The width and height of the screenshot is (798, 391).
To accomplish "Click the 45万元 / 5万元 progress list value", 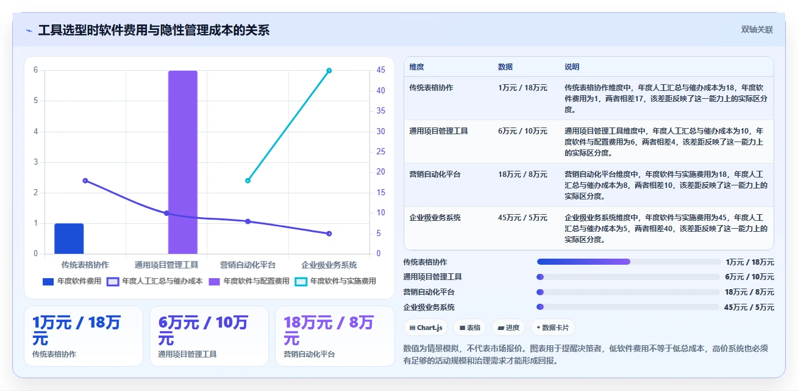I will (x=749, y=307).
